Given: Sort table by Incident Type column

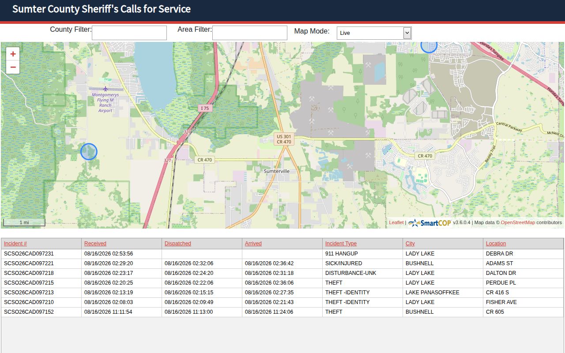Looking at the screenshot, I should (341, 244).
